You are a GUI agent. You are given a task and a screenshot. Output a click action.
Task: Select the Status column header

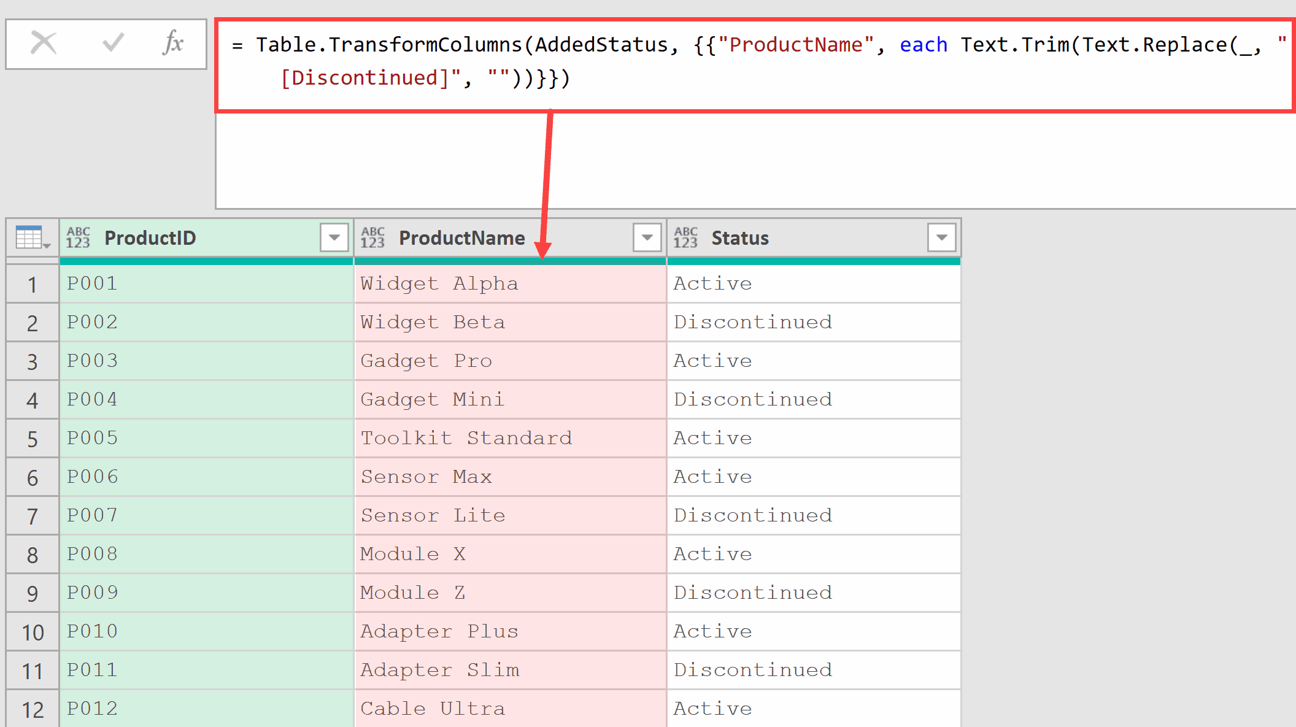coord(739,238)
